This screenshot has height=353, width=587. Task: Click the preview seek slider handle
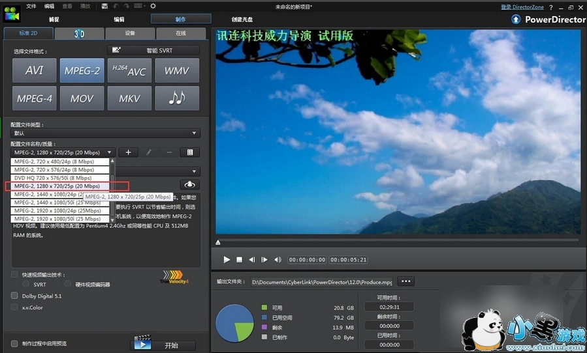pyautogui.click(x=218, y=243)
